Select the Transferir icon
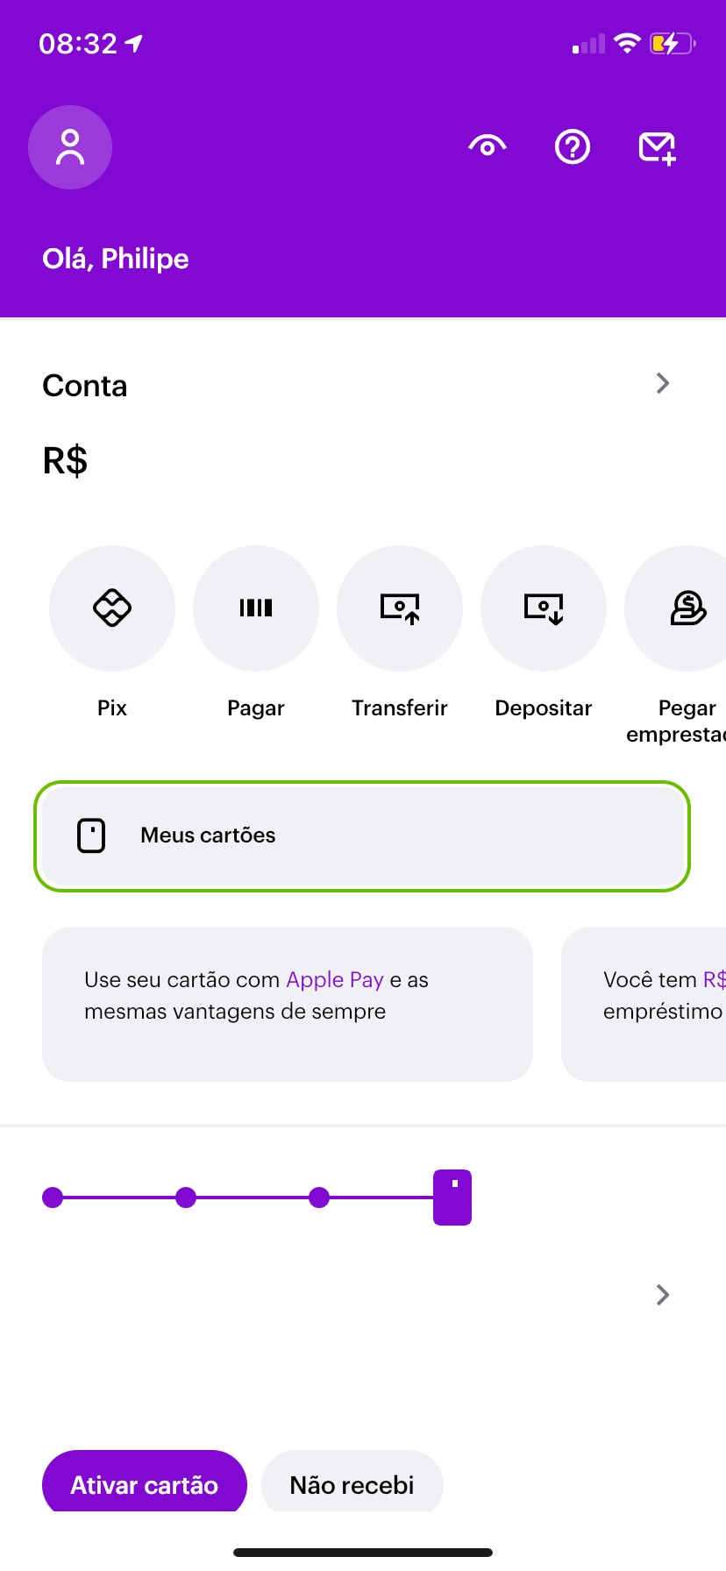This screenshot has width=726, height=1571. click(400, 608)
